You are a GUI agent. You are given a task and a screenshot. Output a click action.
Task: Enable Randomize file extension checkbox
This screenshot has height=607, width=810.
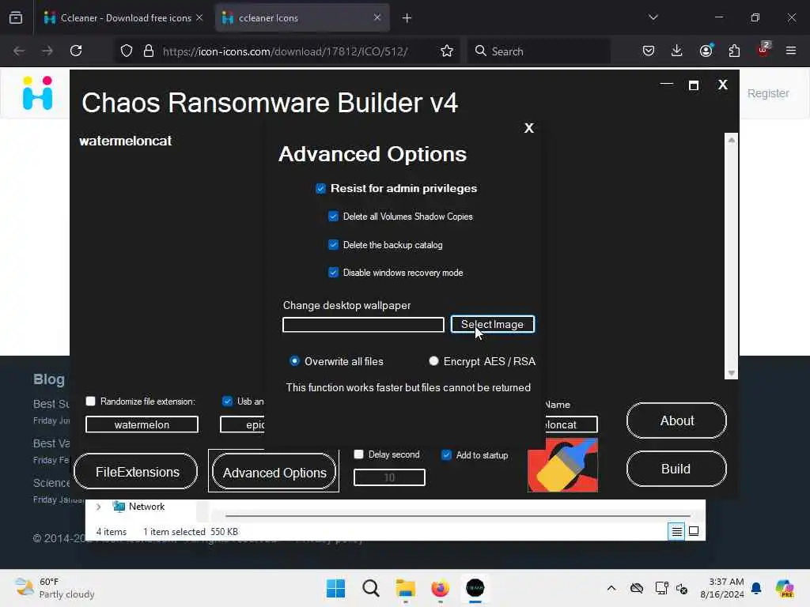point(91,401)
